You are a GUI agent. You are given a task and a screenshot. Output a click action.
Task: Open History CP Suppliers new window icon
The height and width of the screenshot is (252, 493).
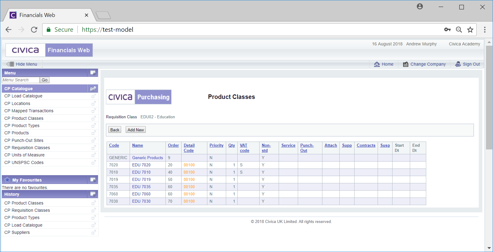click(x=93, y=232)
